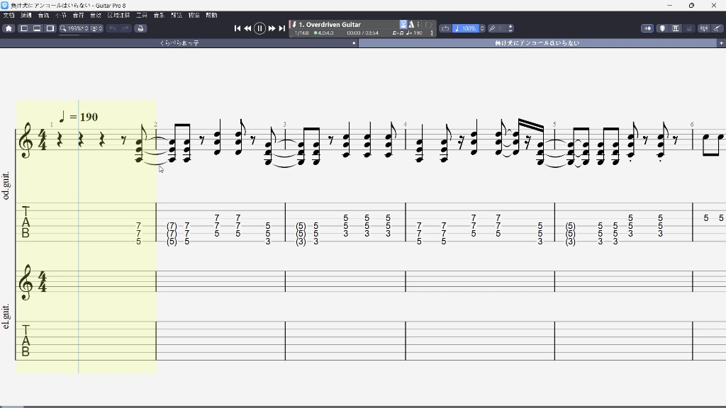Viewport: 726px width, 408px height.
Task: Click the rewind button
Action: (247, 28)
